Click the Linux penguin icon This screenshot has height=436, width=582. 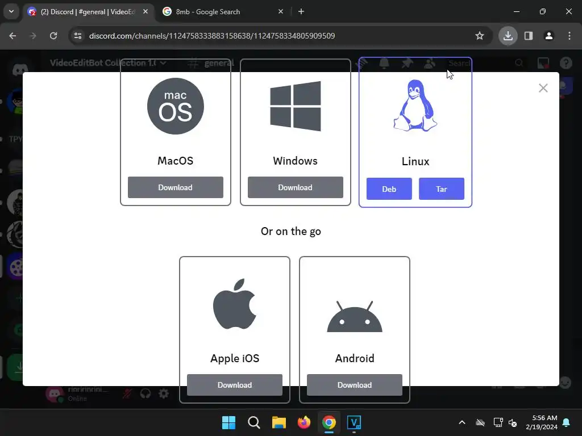pyautogui.click(x=415, y=106)
